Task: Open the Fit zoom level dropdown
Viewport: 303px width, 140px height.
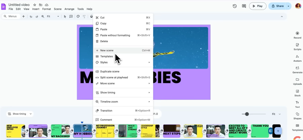Action: [53, 16]
